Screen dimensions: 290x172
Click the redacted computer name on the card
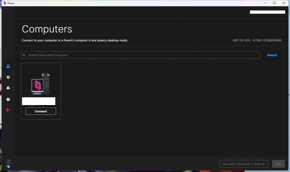coord(39,101)
